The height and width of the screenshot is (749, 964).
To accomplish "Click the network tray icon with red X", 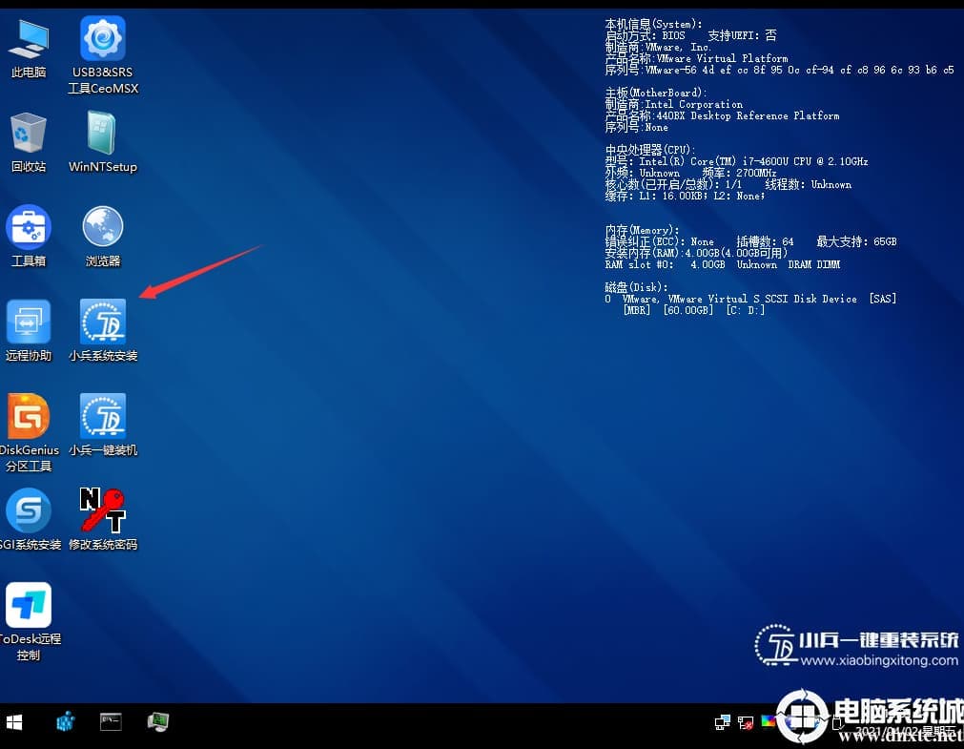I will 747,723.
